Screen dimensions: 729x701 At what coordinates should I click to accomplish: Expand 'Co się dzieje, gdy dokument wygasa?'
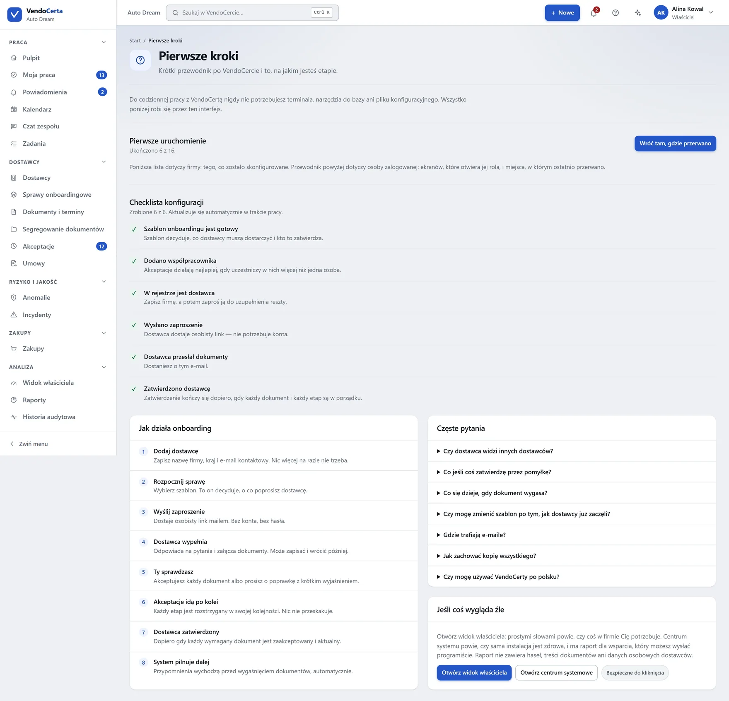tap(572, 493)
